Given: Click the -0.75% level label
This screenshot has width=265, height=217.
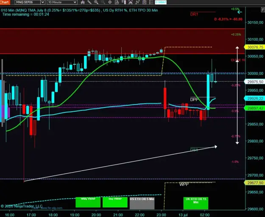Looking at the screenshot, I should (x=236, y=136).
